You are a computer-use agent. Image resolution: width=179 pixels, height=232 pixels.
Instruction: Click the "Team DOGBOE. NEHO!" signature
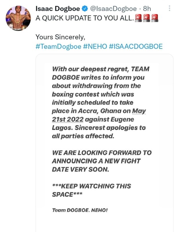pos(80,210)
